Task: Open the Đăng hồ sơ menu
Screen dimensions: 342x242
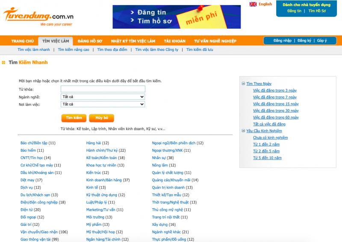Action: coord(90,41)
